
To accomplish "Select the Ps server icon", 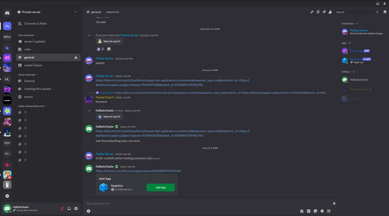I will [7, 26].
